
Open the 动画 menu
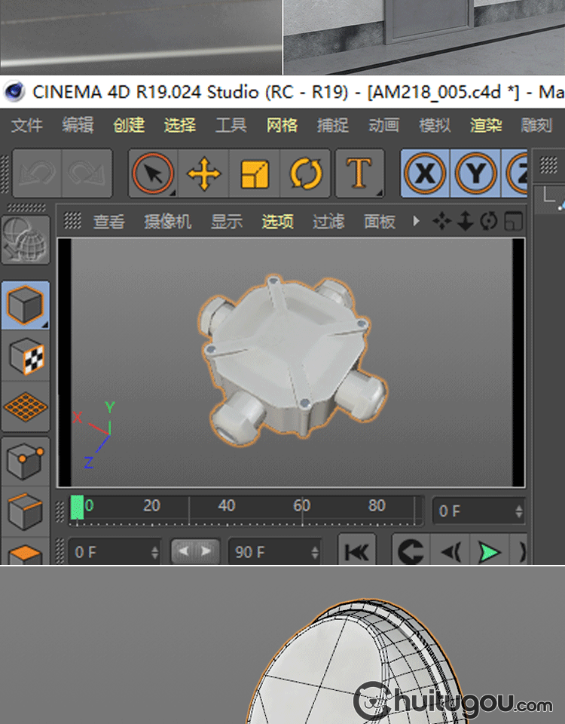tap(383, 125)
